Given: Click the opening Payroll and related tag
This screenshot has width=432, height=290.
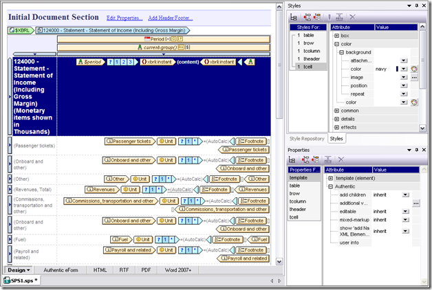Looking at the screenshot, I should coord(129,250).
